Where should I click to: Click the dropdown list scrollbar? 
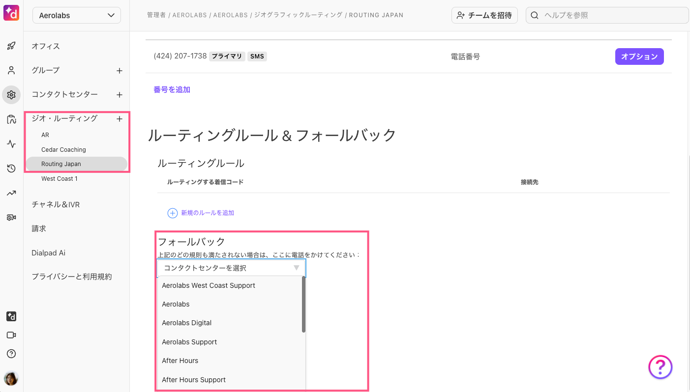point(303,305)
